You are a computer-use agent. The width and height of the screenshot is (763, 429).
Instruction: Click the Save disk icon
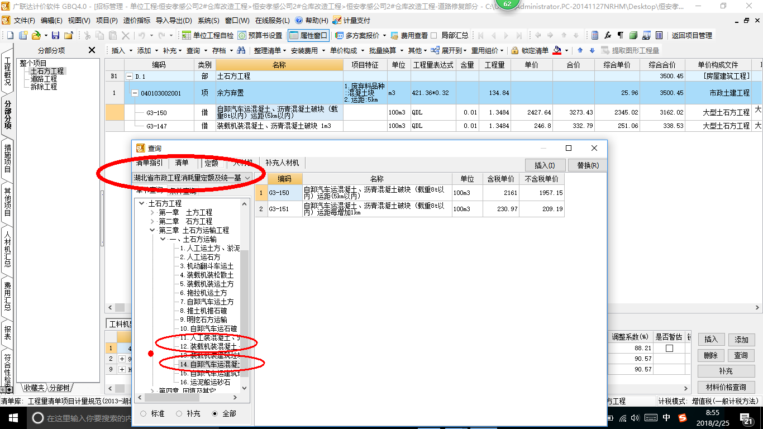pos(55,35)
